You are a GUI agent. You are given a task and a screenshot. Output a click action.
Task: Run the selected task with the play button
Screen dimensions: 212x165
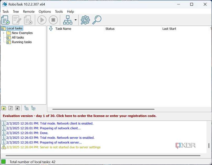[42, 20]
